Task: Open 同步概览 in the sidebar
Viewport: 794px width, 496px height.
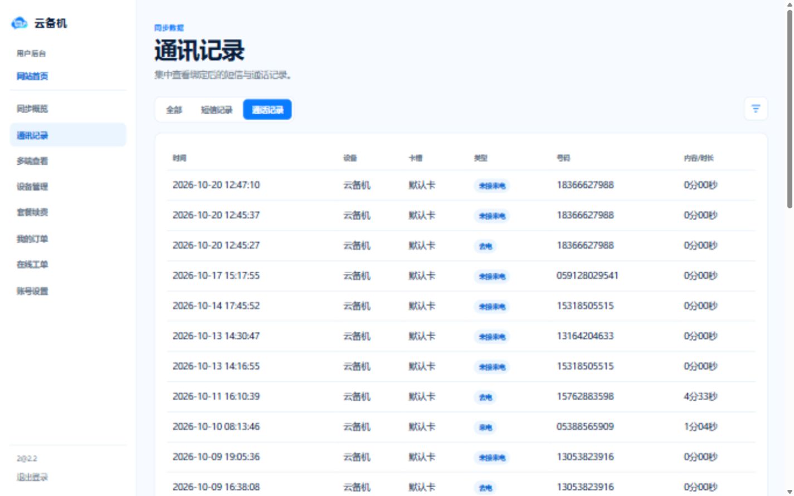Action: pos(68,109)
